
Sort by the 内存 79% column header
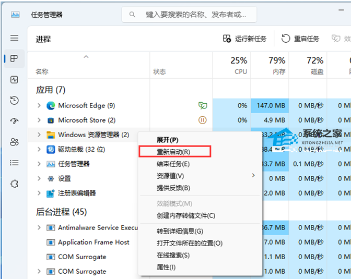270,65
